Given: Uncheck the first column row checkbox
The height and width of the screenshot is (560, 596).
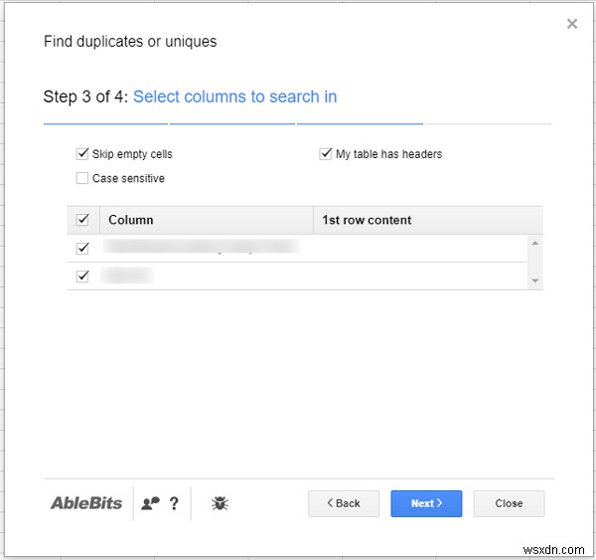Looking at the screenshot, I should (82, 248).
